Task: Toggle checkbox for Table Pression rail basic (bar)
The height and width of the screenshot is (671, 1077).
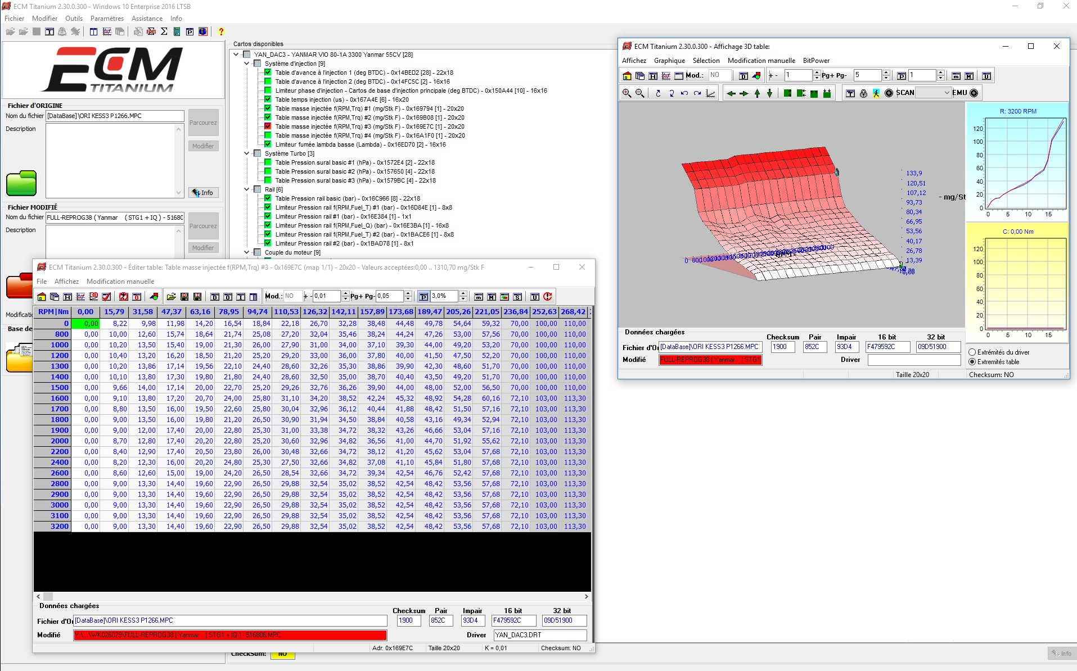Action: (268, 198)
